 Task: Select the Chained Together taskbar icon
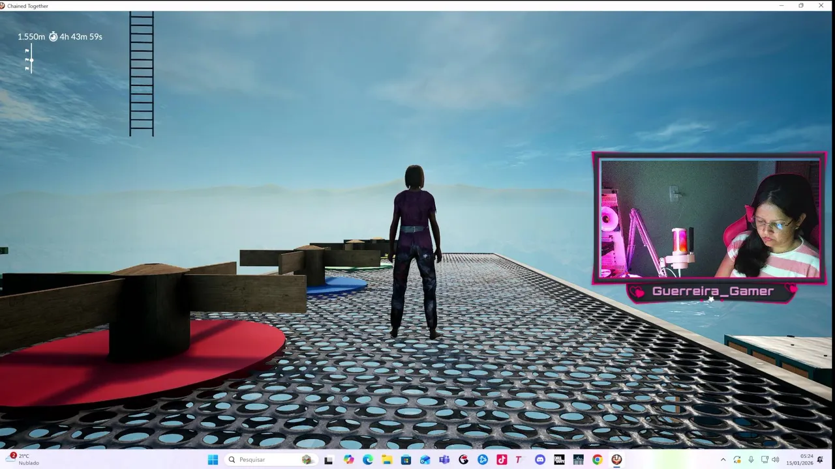616,460
